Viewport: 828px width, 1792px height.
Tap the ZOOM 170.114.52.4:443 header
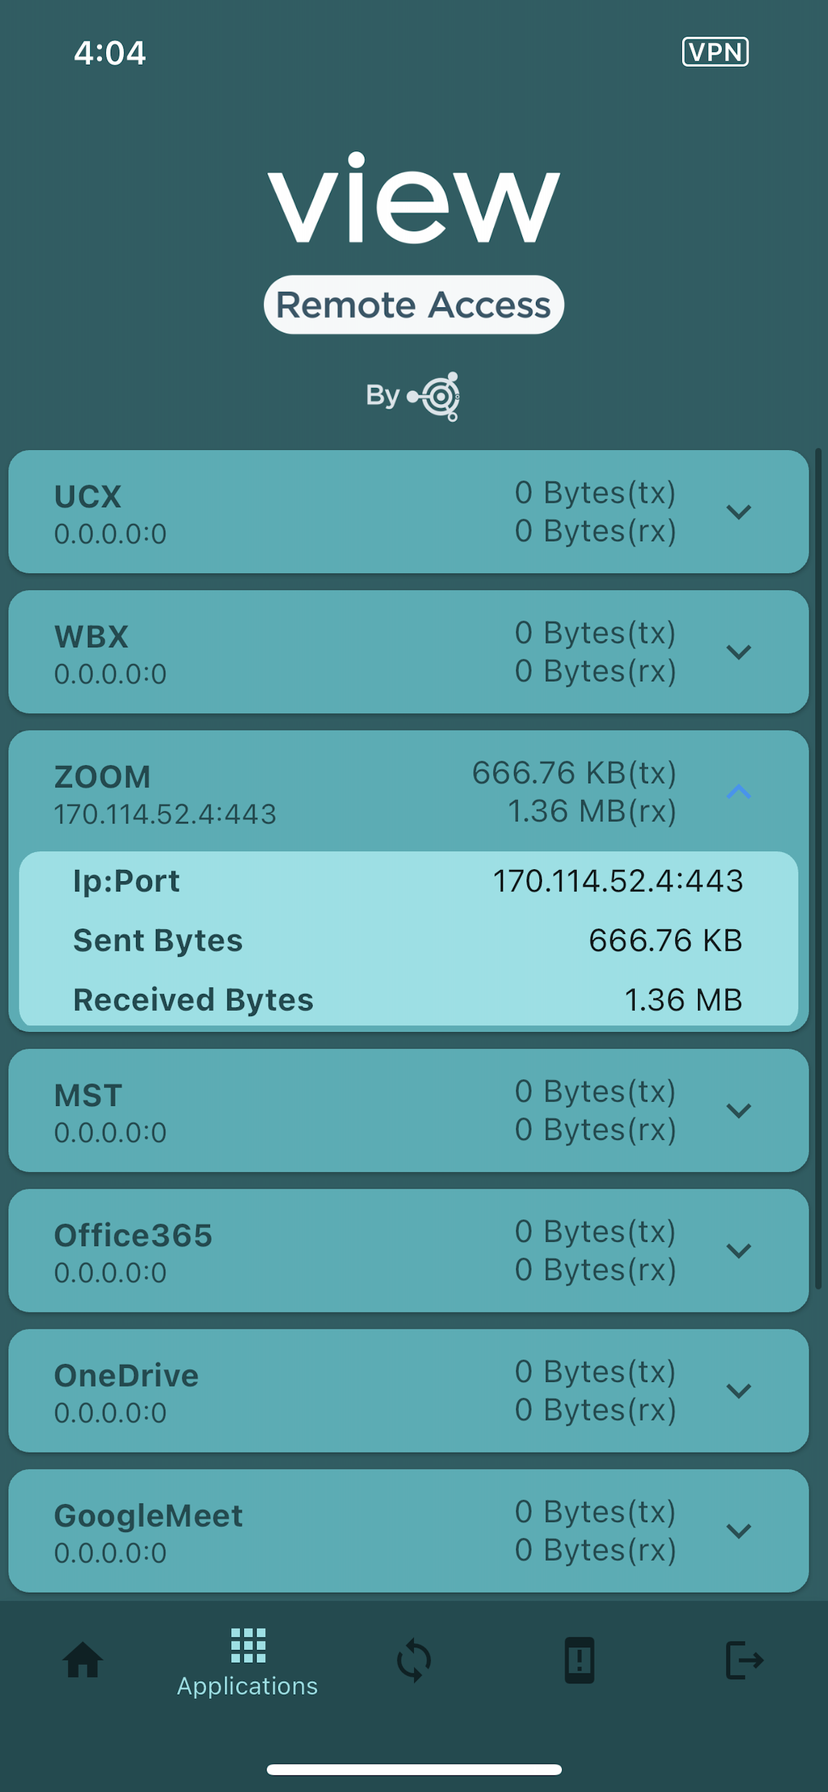coord(409,791)
